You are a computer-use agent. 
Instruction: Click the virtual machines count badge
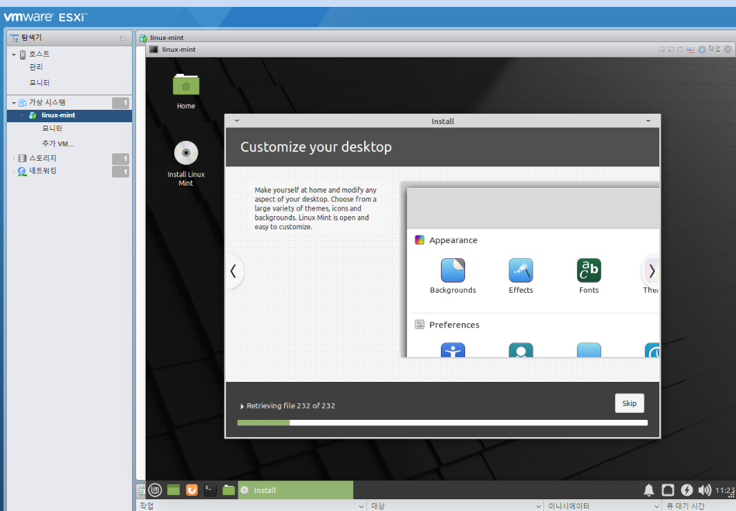(121, 103)
